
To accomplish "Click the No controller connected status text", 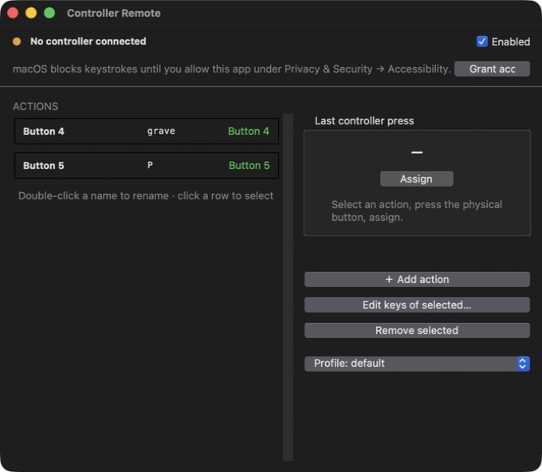I will pos(88,41).
